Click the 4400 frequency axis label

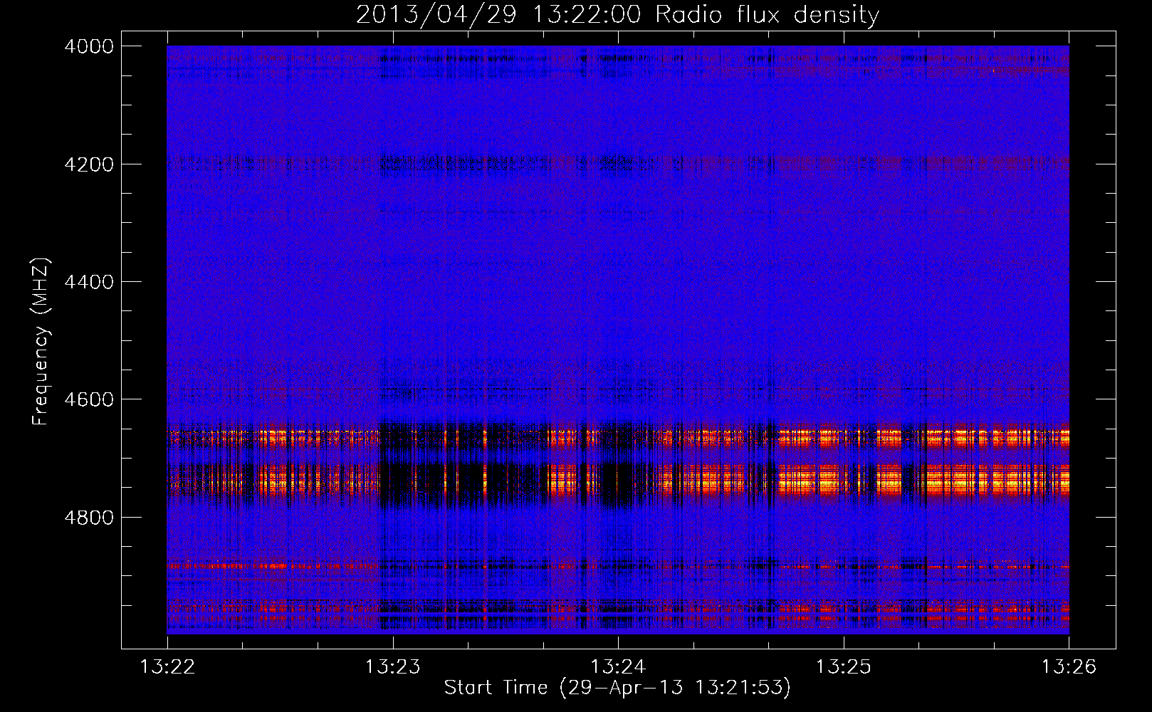point(89,282)
